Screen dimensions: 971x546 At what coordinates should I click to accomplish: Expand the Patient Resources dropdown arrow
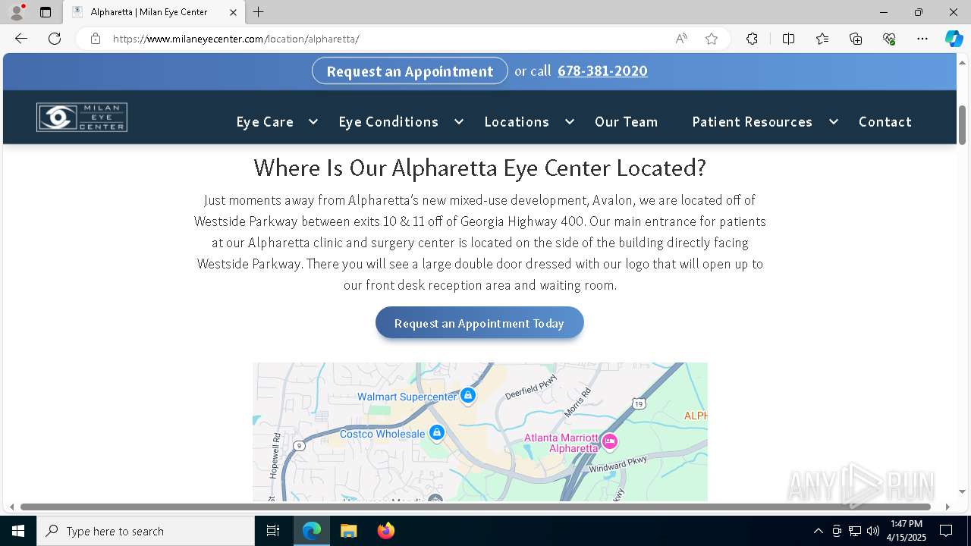tap(834, 121)
